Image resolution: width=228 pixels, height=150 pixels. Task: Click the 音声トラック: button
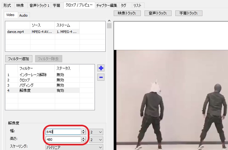click(158, 13)
